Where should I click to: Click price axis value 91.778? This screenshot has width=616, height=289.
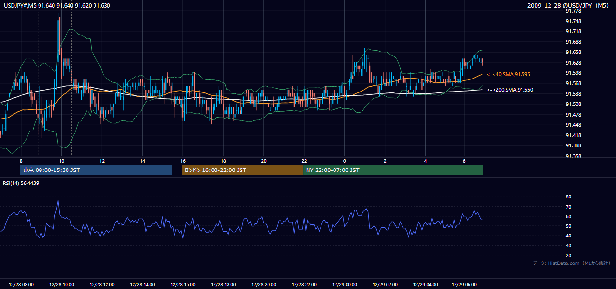pos(573,11)
